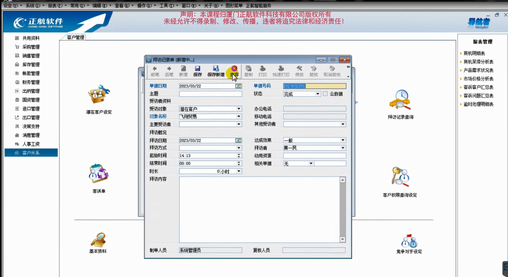Open the 图形菜单 menu item
The image size is (508, 277).
tap(234, 6)
